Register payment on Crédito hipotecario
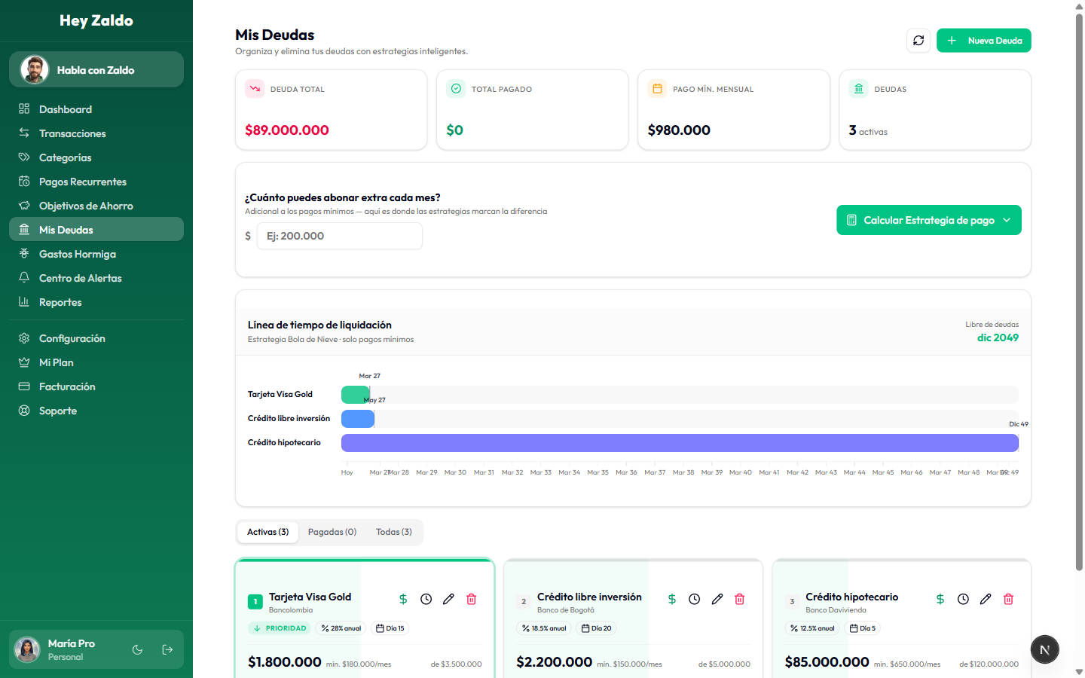 940,599
